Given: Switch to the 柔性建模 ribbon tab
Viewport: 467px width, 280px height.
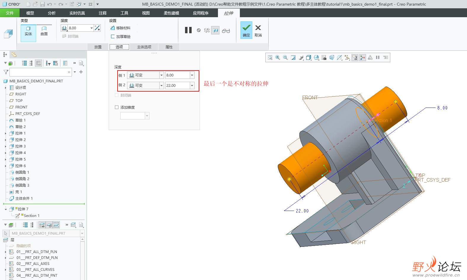Looking at the screenshot, I should click(x=171, y=13).
